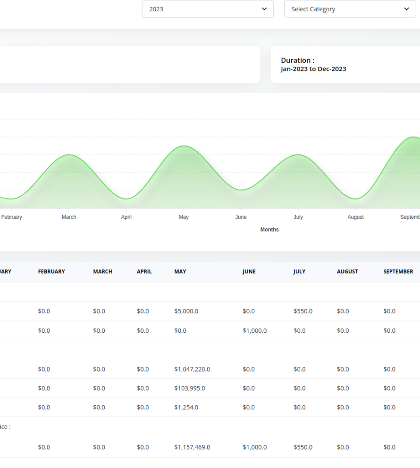Click the Months axis title

click(x=269, y=229)
